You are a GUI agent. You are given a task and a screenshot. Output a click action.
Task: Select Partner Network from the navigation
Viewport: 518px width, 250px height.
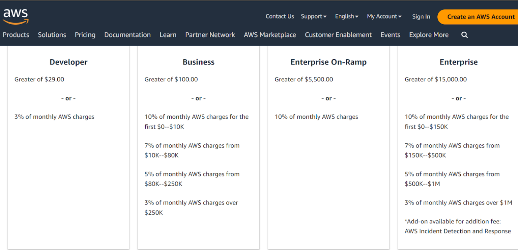[210, 35]
